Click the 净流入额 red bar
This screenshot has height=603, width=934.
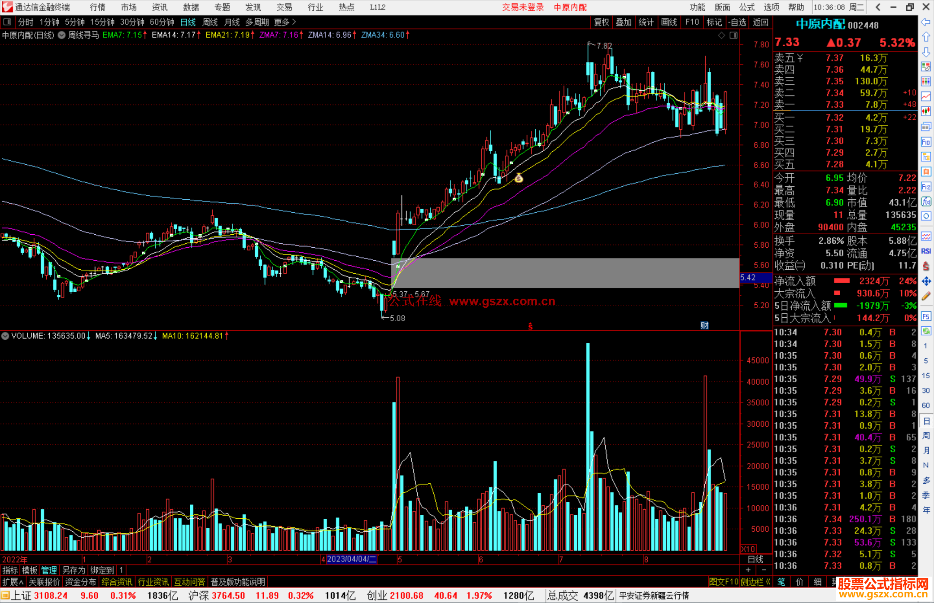(841, 281)
